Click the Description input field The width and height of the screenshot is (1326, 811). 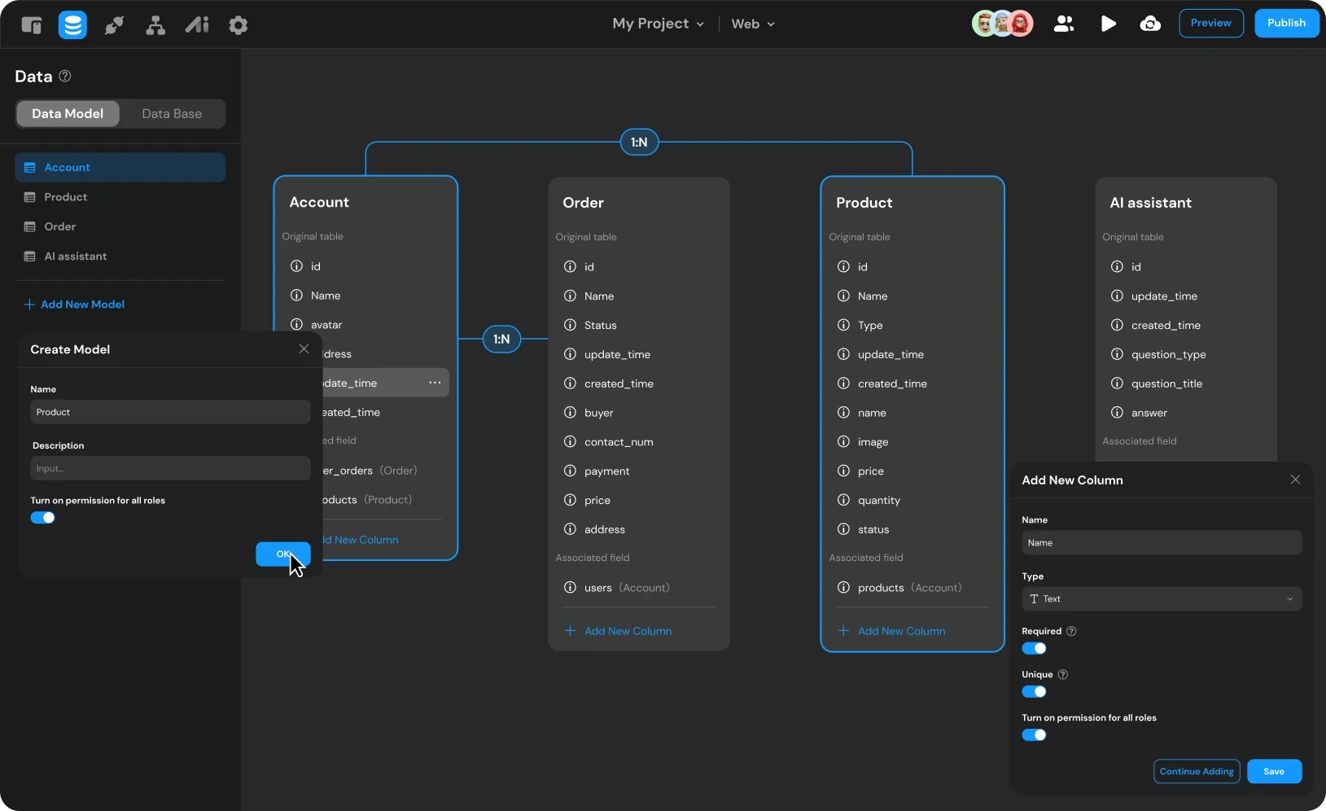pos(170,468)
